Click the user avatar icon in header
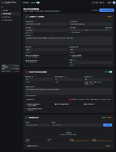 click(x=114, y=3)
